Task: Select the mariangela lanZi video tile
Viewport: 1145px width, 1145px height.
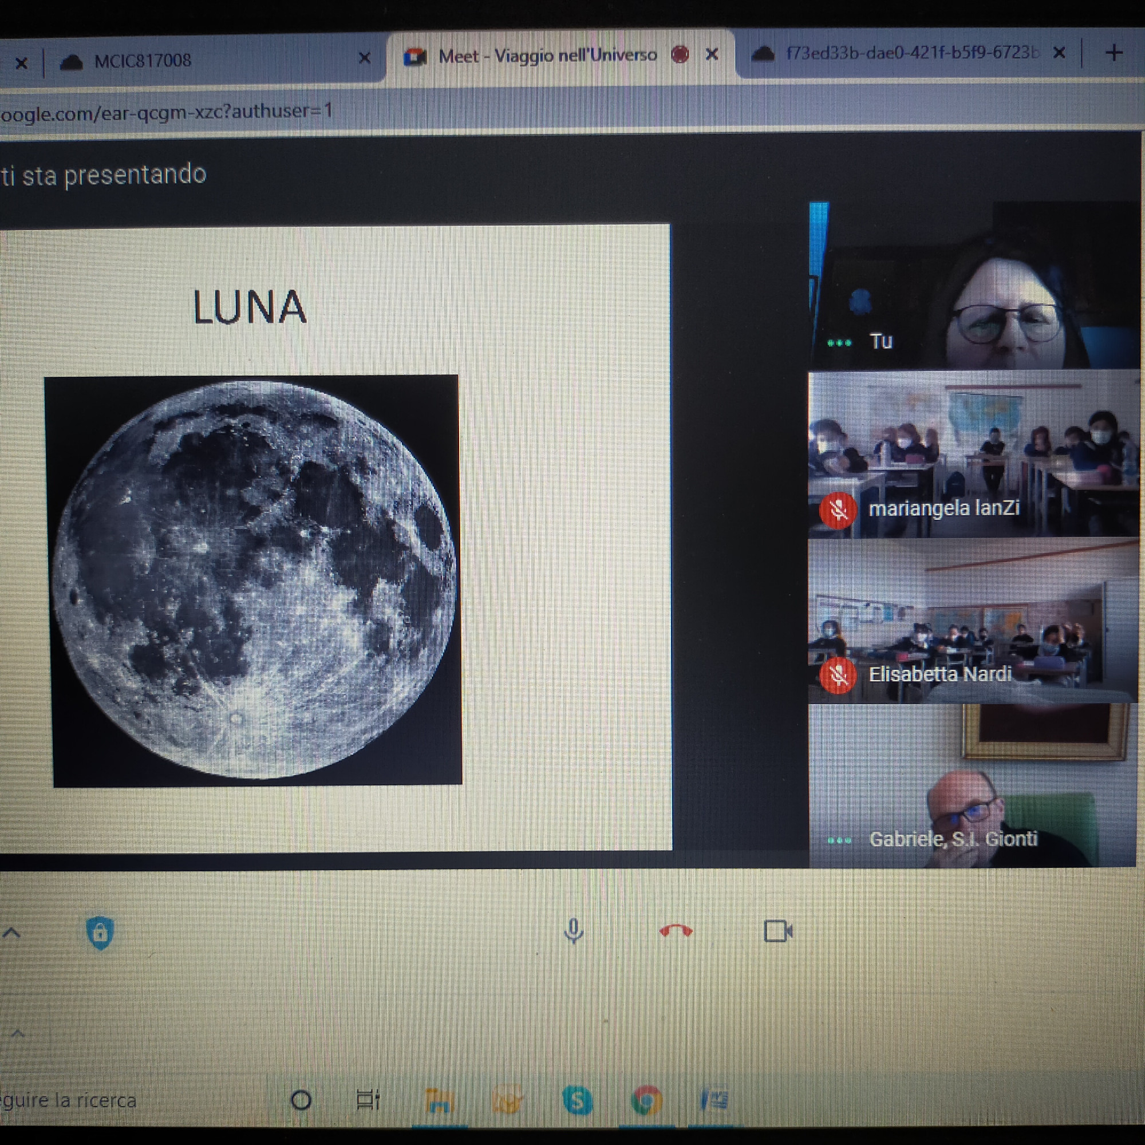Action: point(973,454)
